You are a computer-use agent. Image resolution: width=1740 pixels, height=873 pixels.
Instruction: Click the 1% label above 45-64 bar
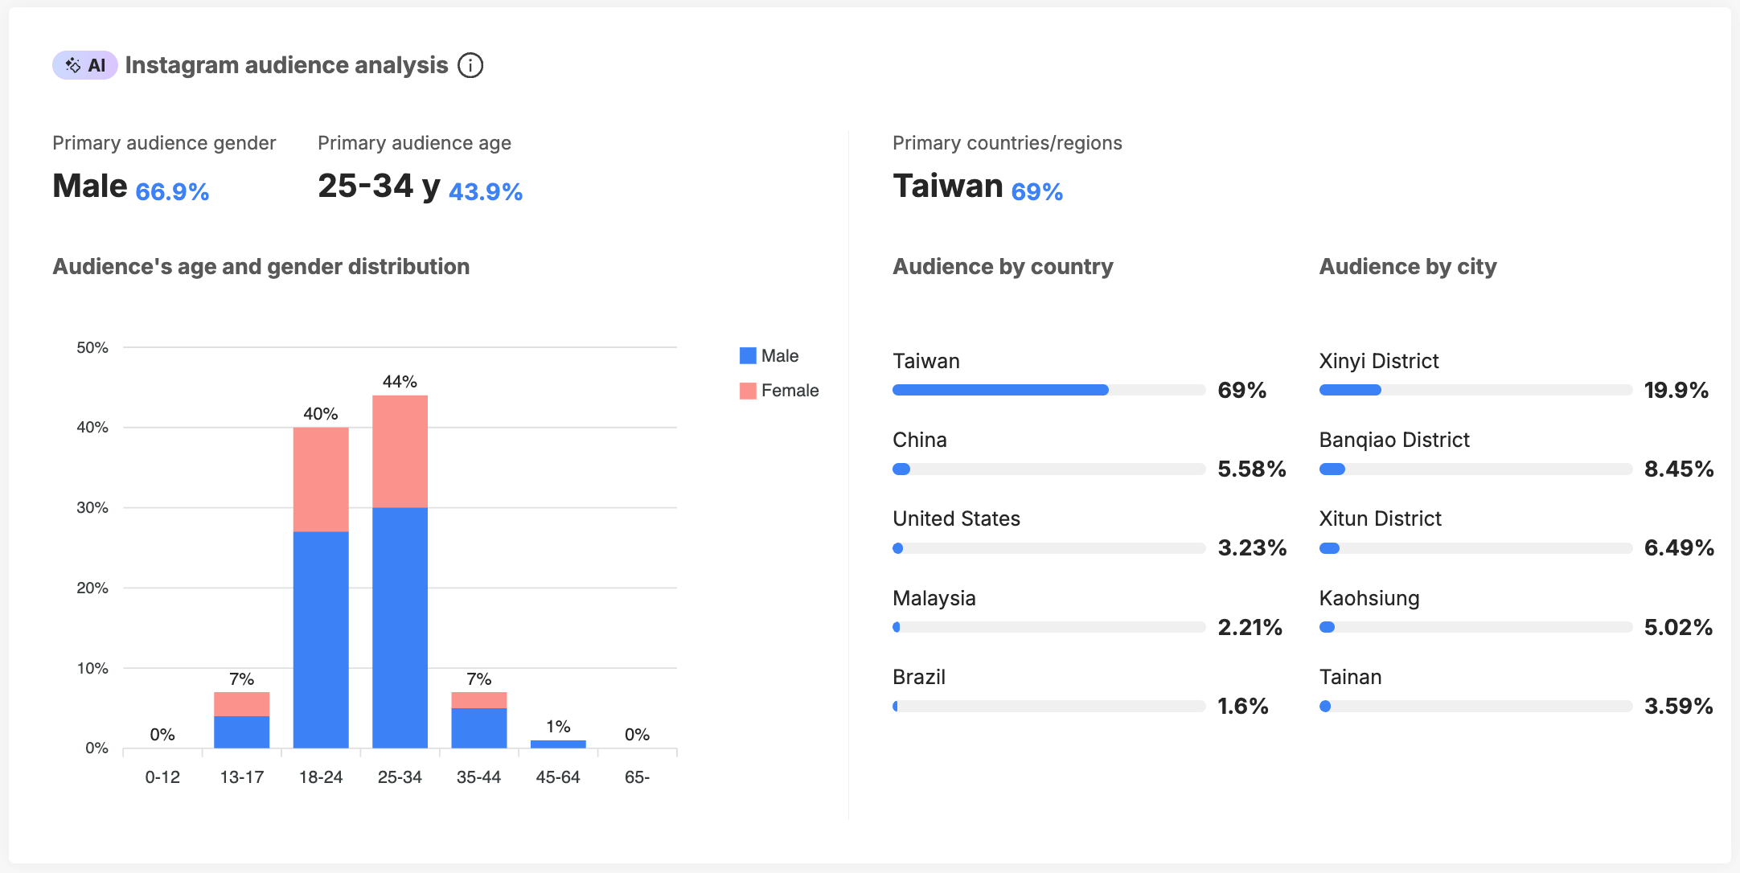pos(558,727)
